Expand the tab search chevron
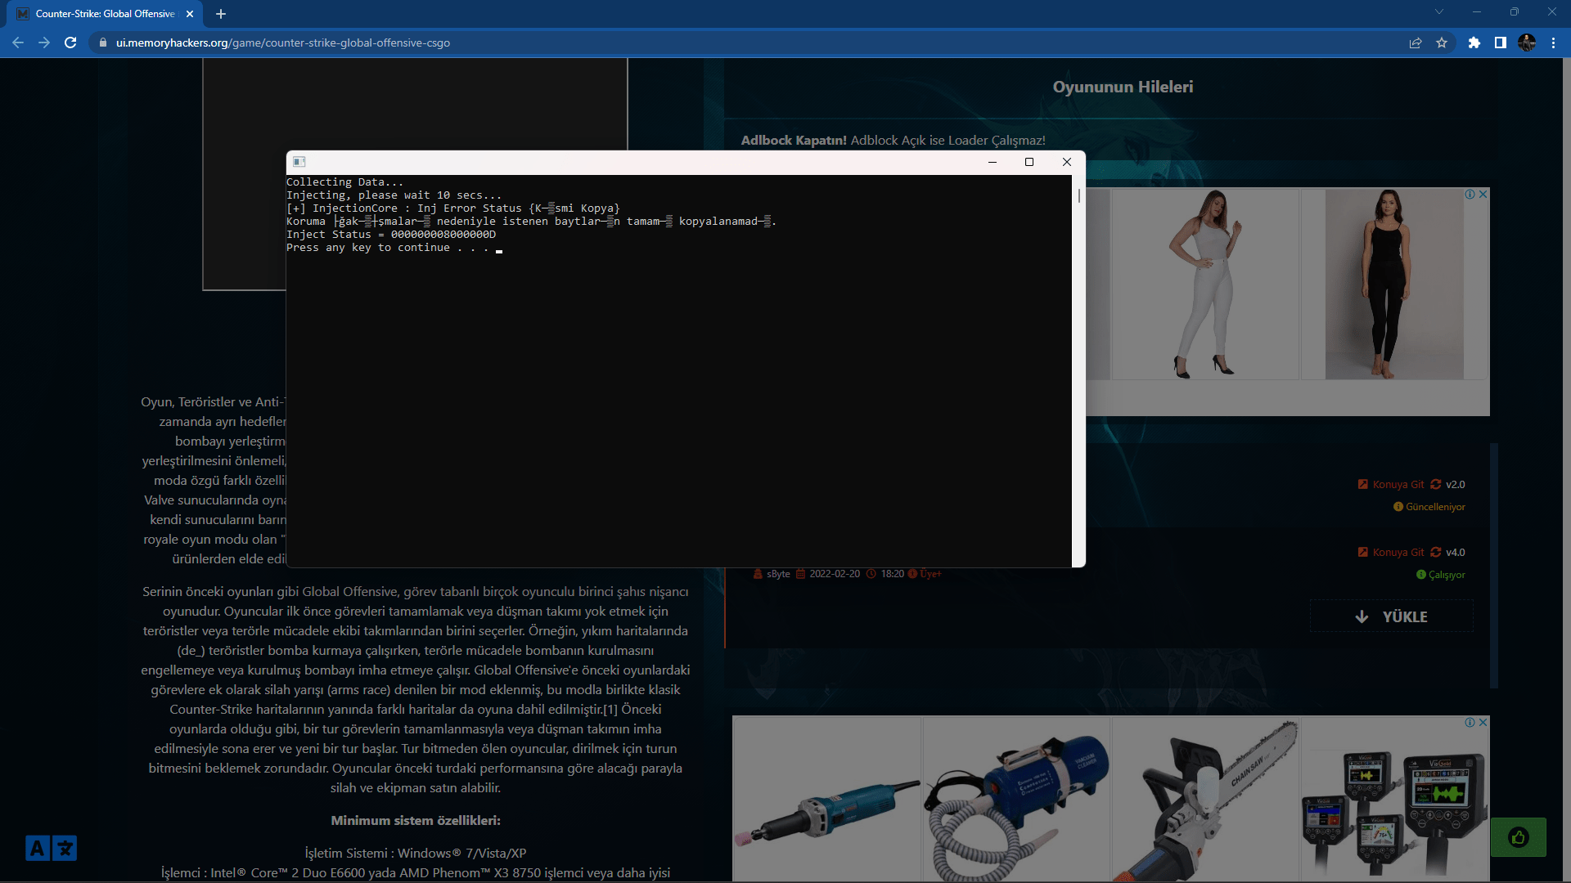The height and width of the screenshot is (883, 1571). pyautogui.click(x=1439, y=11)
